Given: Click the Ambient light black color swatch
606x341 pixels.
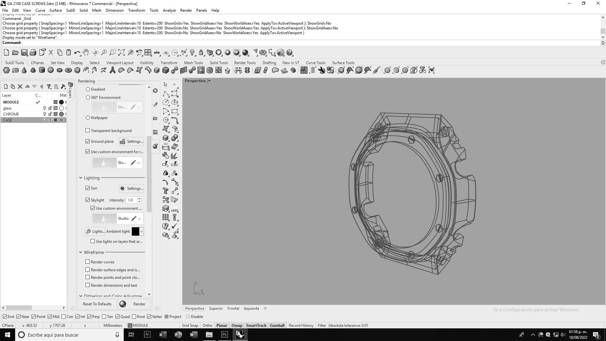Looking at the screenshot, I should [135, 231].
